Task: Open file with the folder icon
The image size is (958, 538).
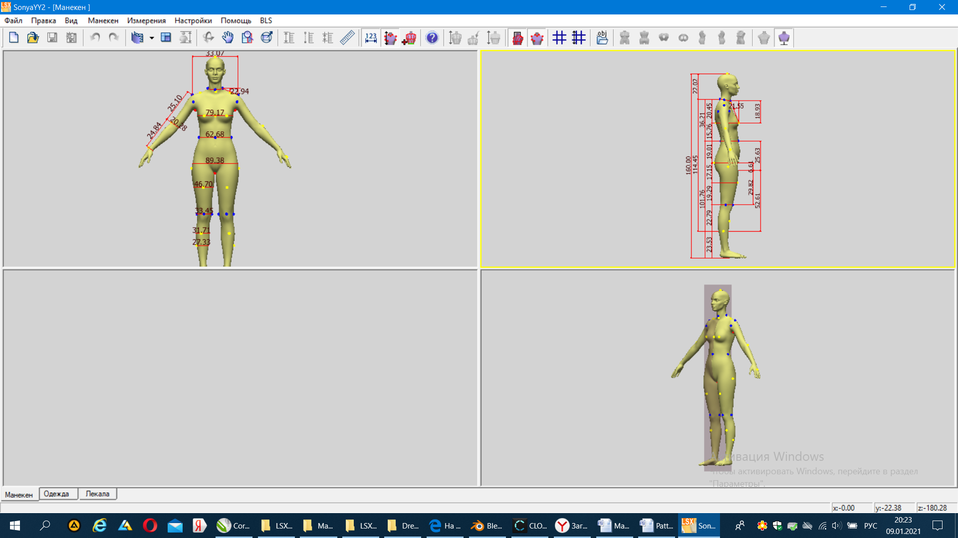Action: [33, 38]
